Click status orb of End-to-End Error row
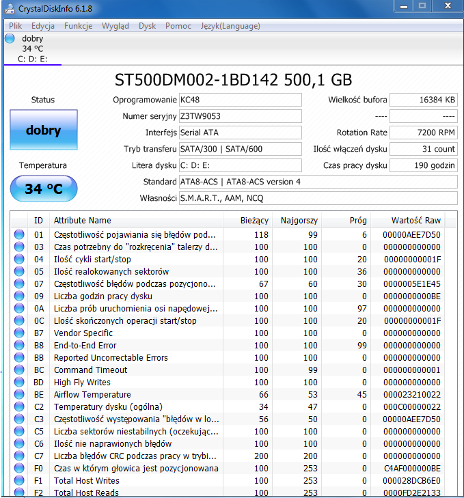The height and width of the screenshot is (498, 464). point(19,345)
